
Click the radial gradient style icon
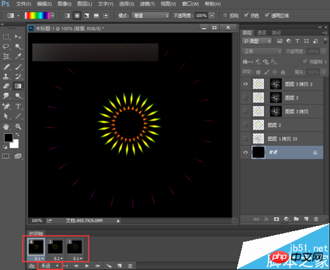click(x=77, y=16)
